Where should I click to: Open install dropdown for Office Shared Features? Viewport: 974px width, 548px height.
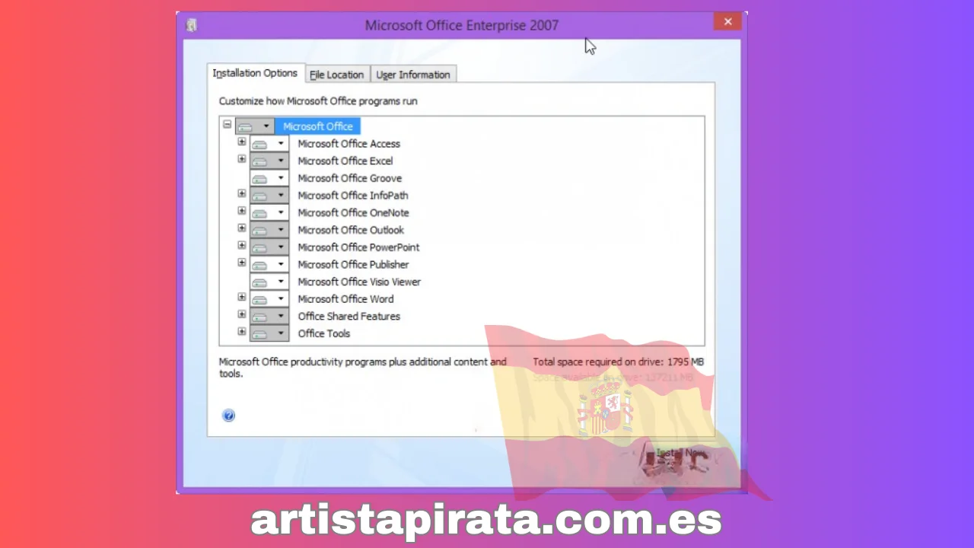pos(269,317)
